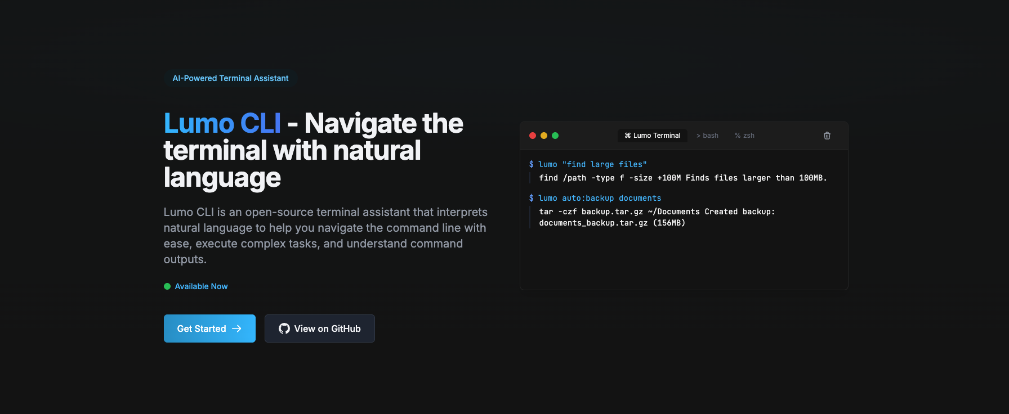This screenshot has width=1009, height=414.
Task: Click the Available Now status text
Action: 201,286
